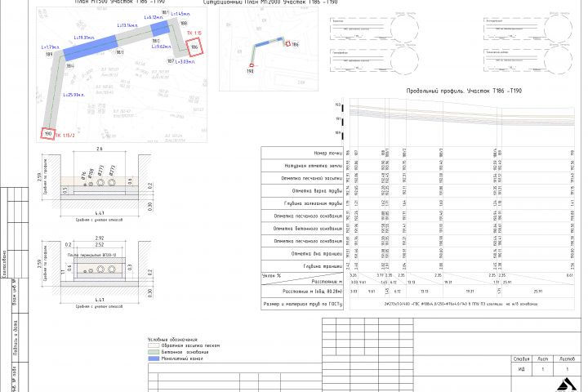This screenshot has height=392, width=588.
Task: Click the 2.92 dimension on lower section
Action: [x=100, y=238]
